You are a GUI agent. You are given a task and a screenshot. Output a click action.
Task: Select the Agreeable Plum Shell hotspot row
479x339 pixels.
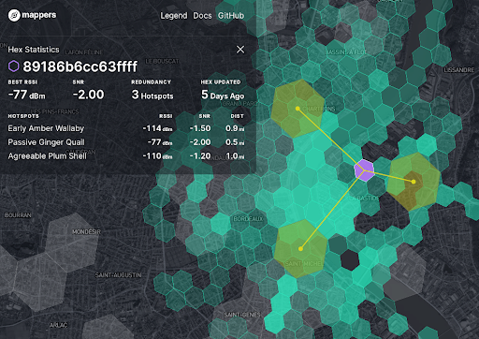126,156
